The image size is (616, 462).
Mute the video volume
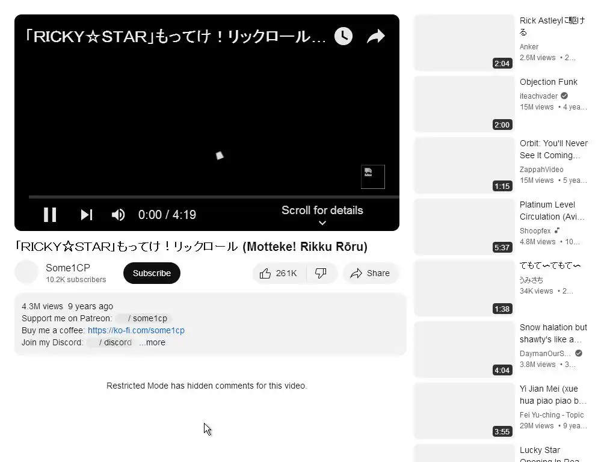click(x=118, y=215)
